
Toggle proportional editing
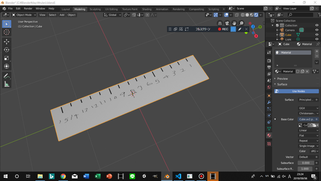click(x=147, y=15)
